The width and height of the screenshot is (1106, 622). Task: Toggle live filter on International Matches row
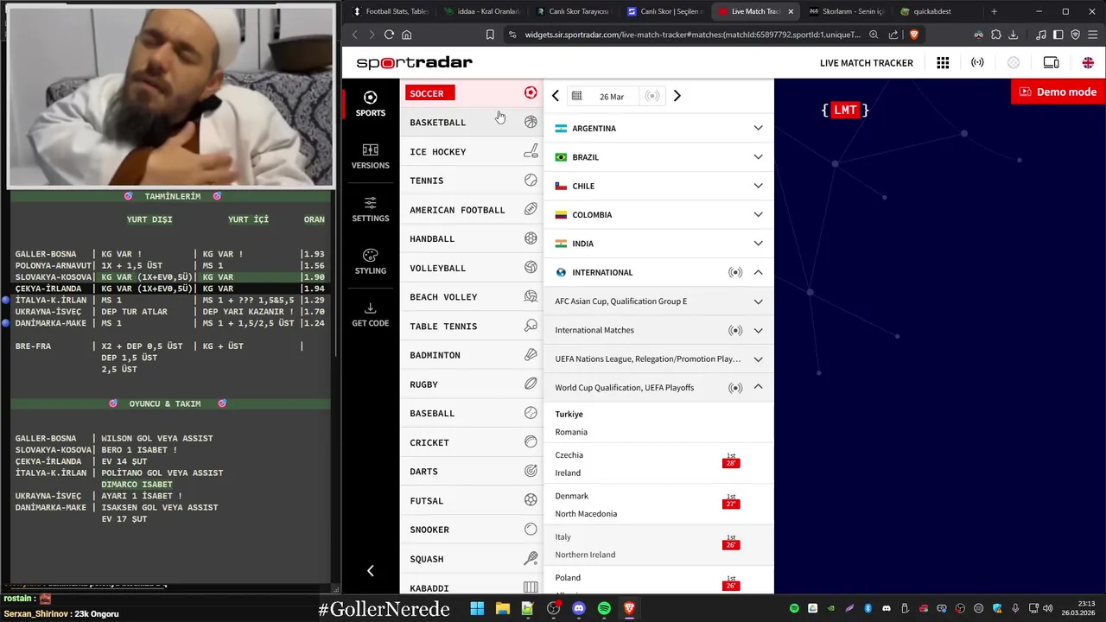735,330
